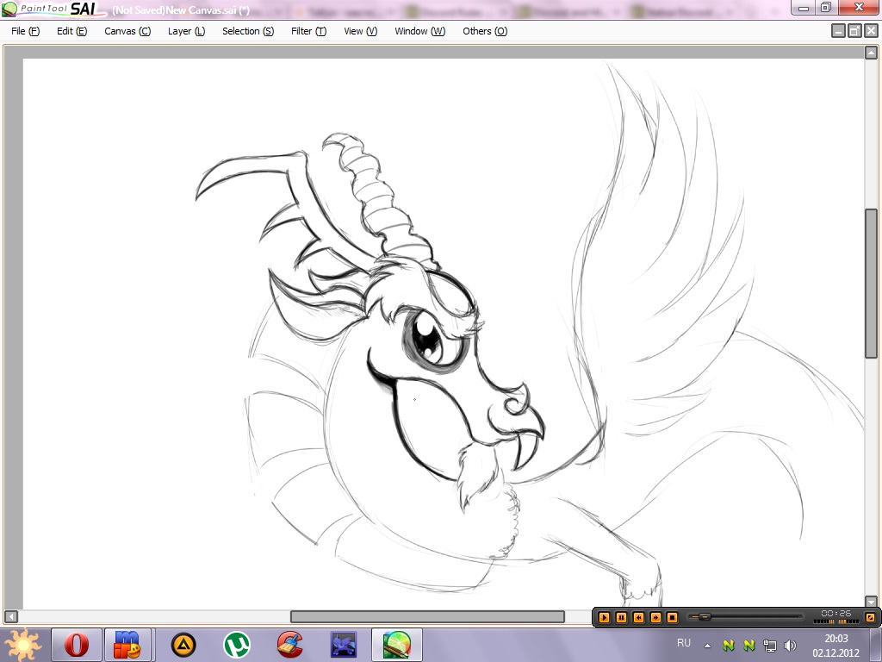Image resolution: width=882 pixels, height=662 pixels.
Task: Click the Paint Tool SAI title bar logo
Action: (54, 9)
